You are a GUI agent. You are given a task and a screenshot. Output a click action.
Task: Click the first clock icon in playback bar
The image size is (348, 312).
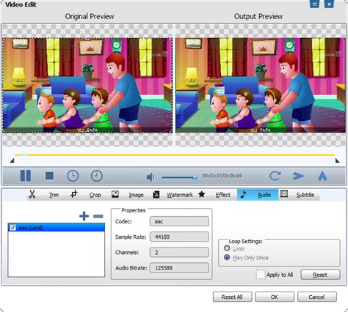click(x=73, y=176)
